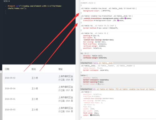Toggle the -webkit-transition property checkbox
The height and width of the screenshot is (120, 156).
pyautogui.click(x=81, y=18)
